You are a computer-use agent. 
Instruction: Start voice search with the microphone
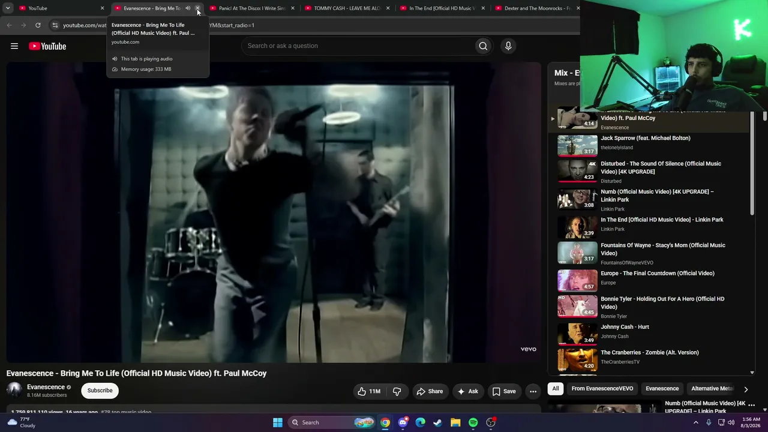tap(508, 46)
